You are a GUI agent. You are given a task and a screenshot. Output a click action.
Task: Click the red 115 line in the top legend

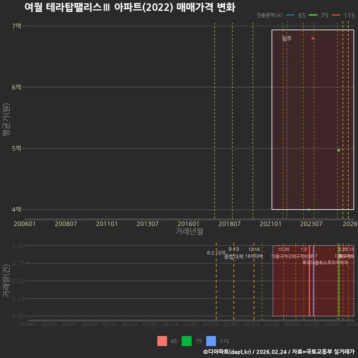pos(336,15)
